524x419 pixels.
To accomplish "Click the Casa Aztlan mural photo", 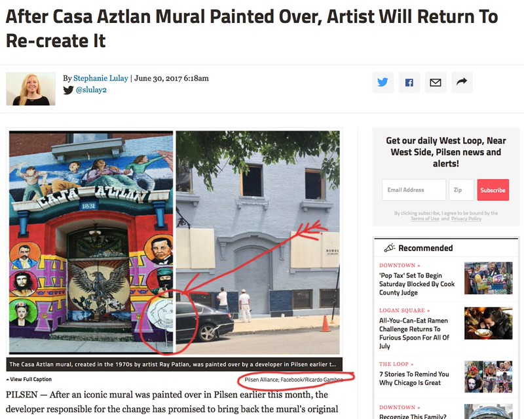I will tap(174, 243).
